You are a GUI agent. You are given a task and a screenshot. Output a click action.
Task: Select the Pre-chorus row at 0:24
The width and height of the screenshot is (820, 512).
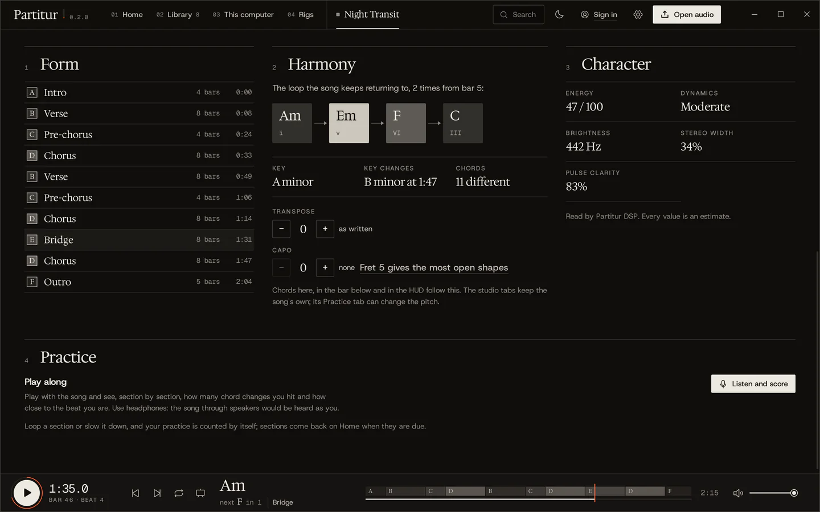[139, 134]
